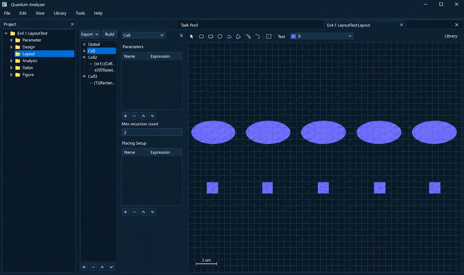This screenshot has height=275, width=464.
Task: Move cell up using the cell tree arrow
Action: (x=102, y=267)
